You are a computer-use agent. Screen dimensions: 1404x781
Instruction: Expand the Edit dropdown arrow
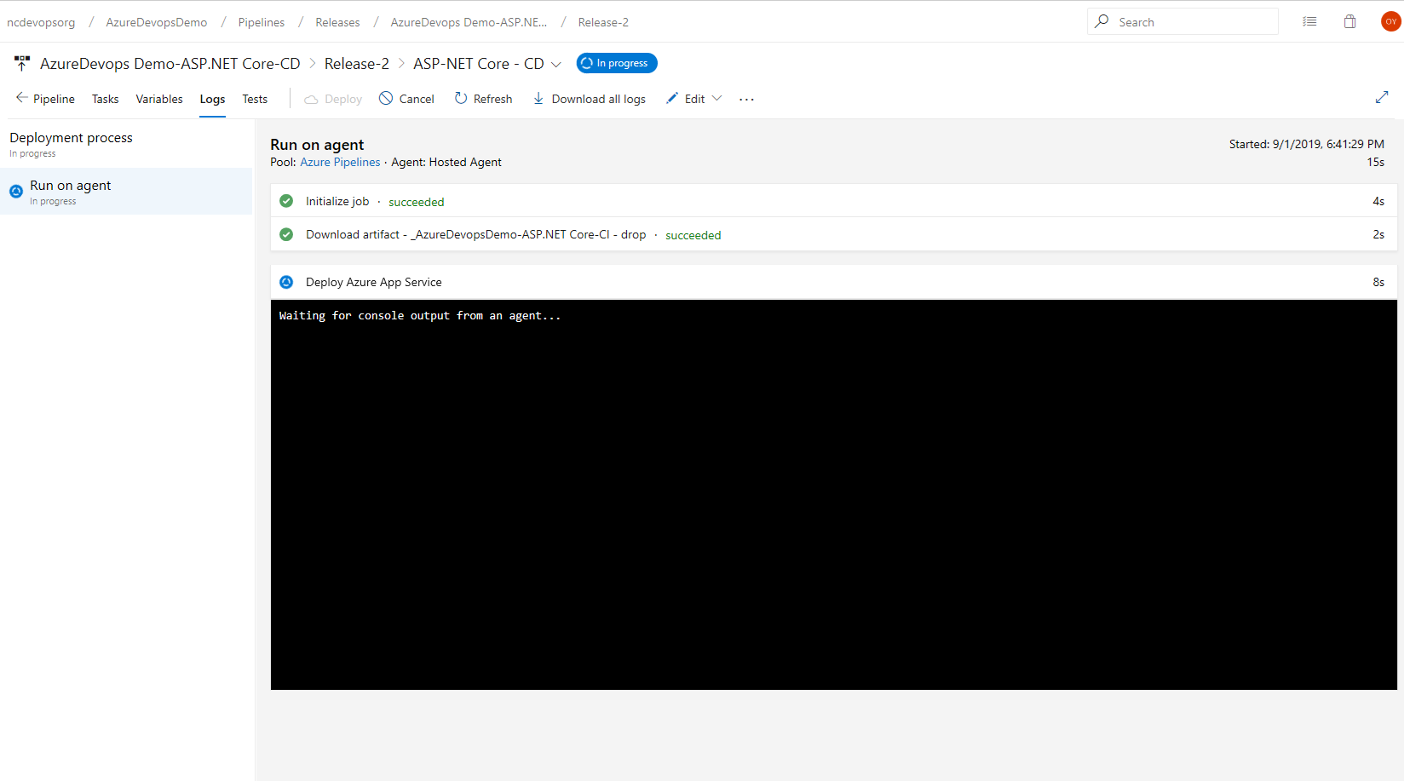(716, 99)
